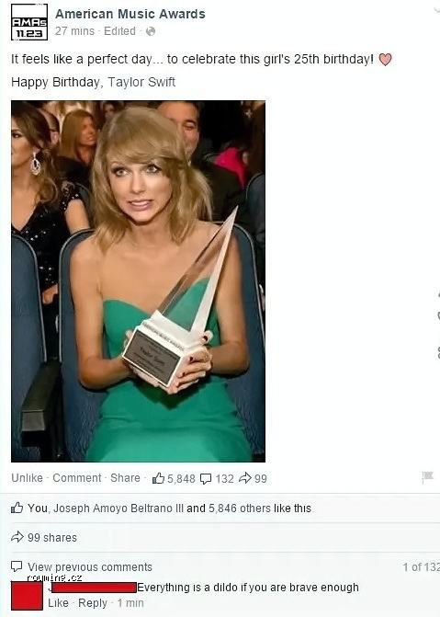This screenshot has height=617, width=440.
Task: Click the Share action link
Action: coord(125,478)
